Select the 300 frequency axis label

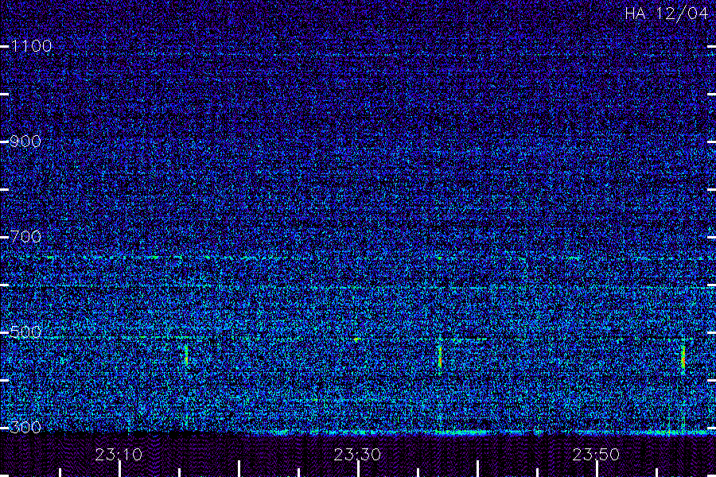[25, 428]
